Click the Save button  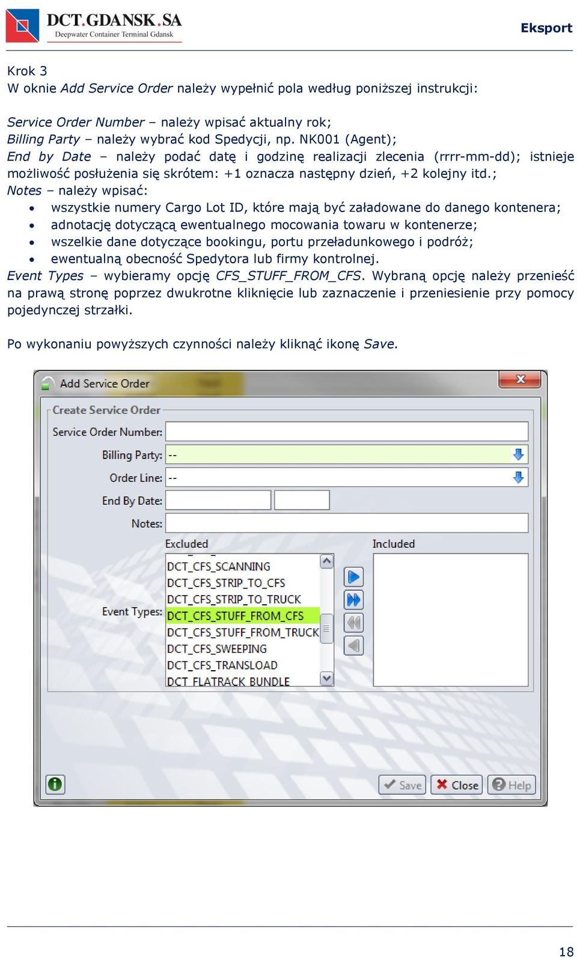(403, 785)
